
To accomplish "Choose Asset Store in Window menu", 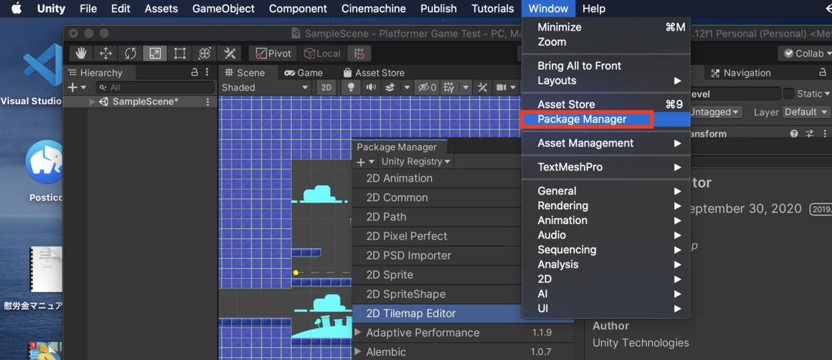I will [x=605, y=104].
